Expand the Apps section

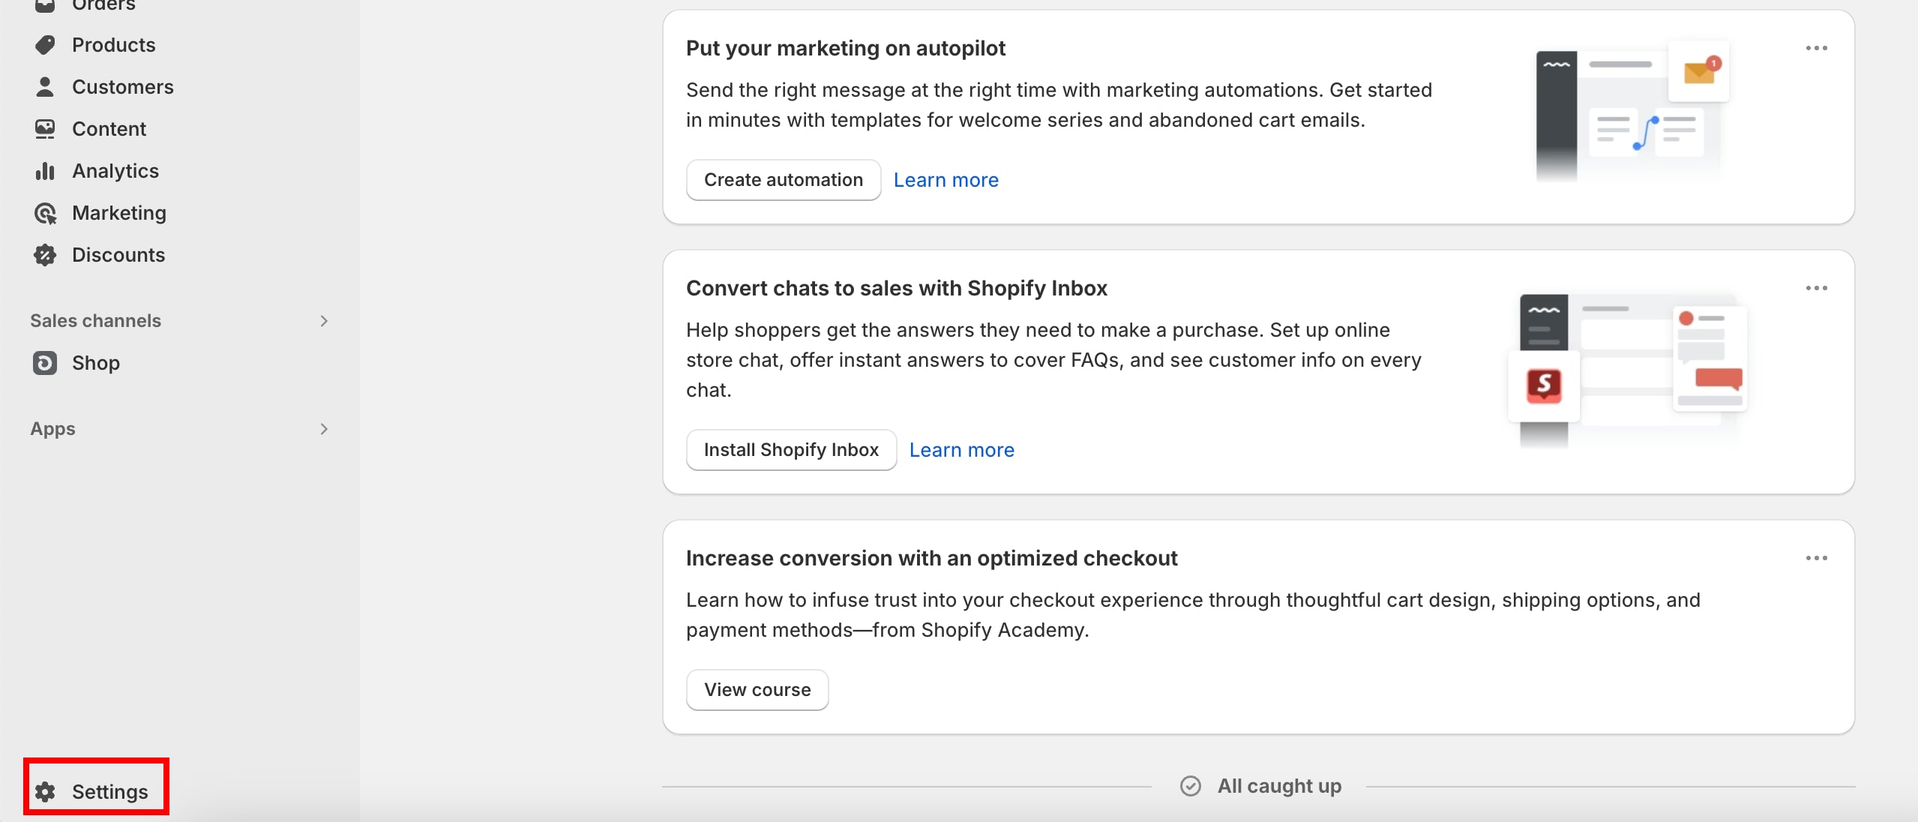click(x=322, y=428)
